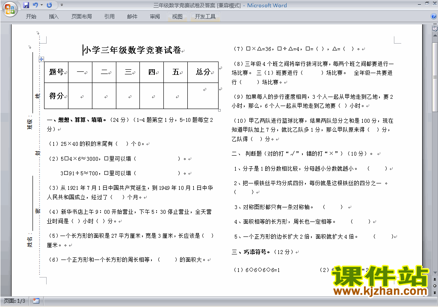Select the 视图 ribbon tab
The width and height of the screenshot is (438, 307).
click(x=178, y=17)
